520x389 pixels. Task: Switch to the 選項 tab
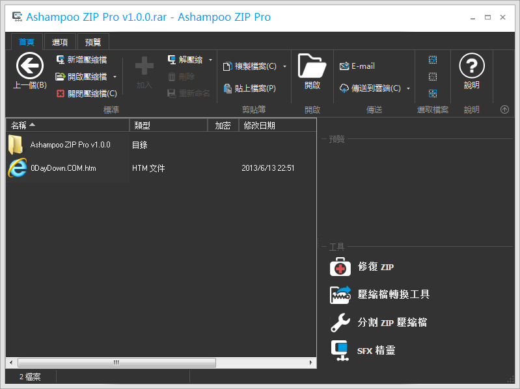[60, 42]
